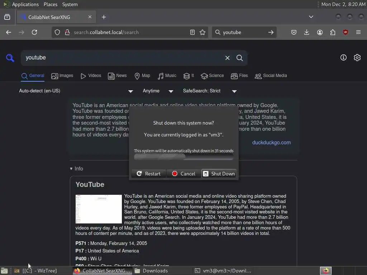Submit search with magnifier button
The image size is (367, 275).
[239, 58]
